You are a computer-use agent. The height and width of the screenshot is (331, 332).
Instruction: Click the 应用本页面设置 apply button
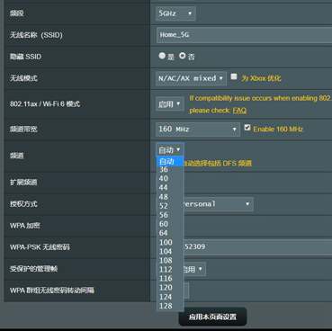[x=212, y=317]
